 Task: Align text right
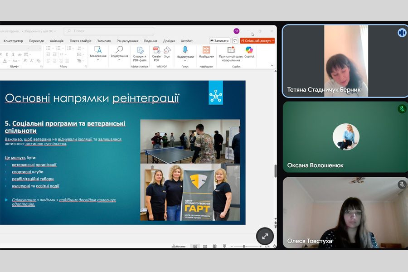coord(61,61)
